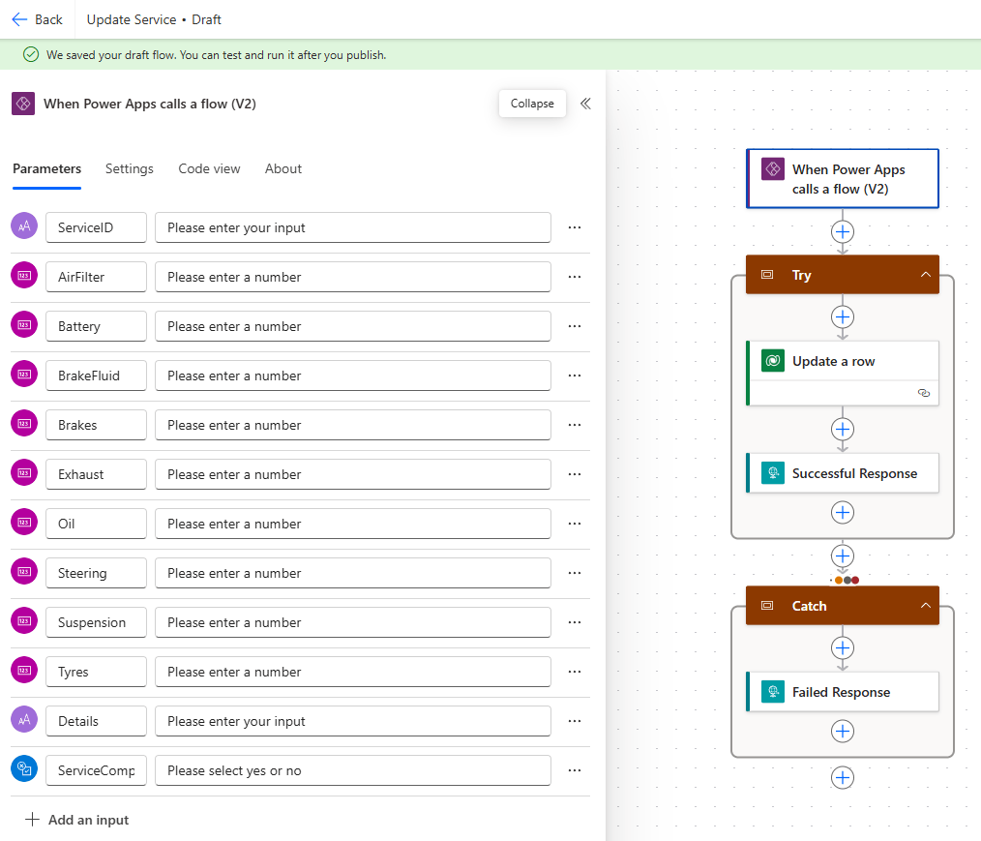Click the ServiceID text type icon

(23, 227)
